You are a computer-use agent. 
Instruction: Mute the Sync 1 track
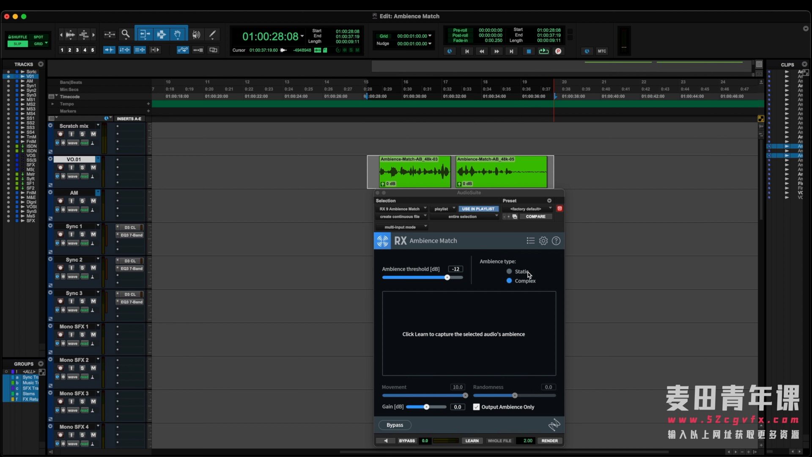pos(93,234)
